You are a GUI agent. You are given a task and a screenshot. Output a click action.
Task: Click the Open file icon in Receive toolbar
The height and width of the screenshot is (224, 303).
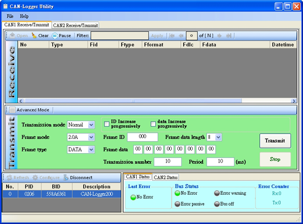(x=12, y=36)
